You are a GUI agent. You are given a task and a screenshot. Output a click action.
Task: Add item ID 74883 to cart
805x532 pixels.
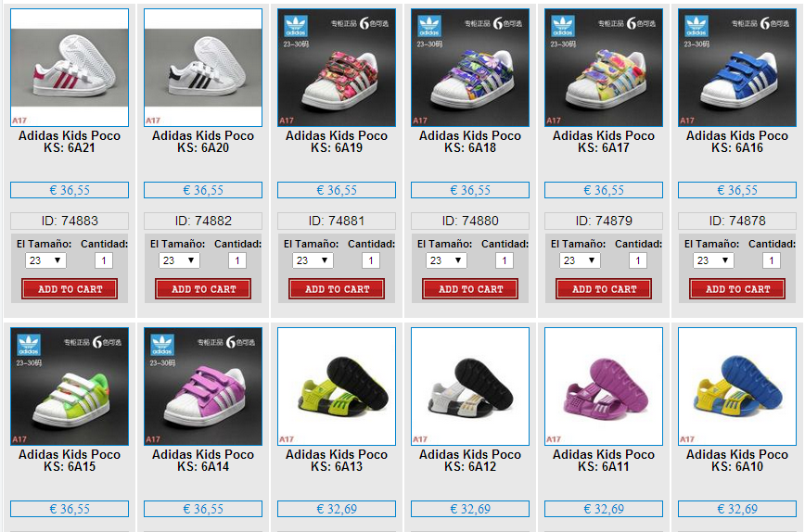click(70, 289)
